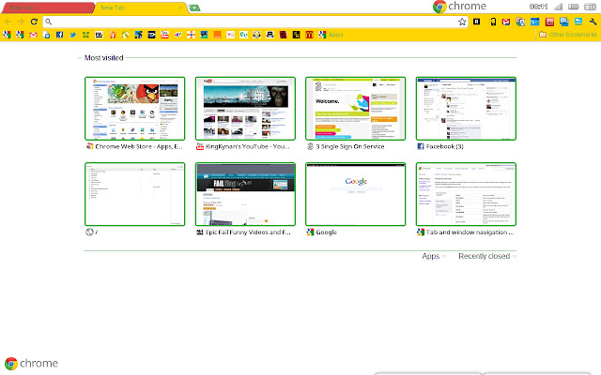Screen dimensions: 601x375
Task: Click the blue calendar window extension icon
Action: coord(534,22)
